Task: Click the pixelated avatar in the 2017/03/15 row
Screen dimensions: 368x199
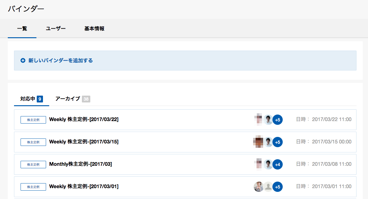Action: [x=258, y=142]
